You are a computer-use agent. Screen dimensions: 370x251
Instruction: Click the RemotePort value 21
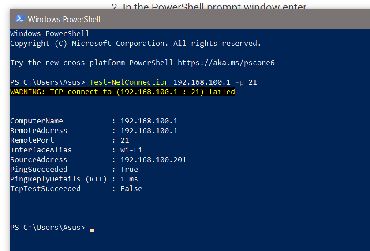125,140
